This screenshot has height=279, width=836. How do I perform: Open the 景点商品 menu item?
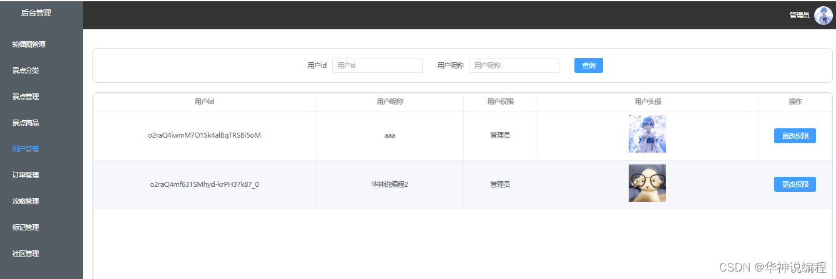click(26, 123)
